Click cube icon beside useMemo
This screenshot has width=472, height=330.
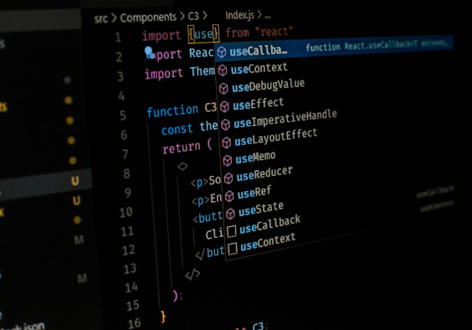tap(228, 160)
